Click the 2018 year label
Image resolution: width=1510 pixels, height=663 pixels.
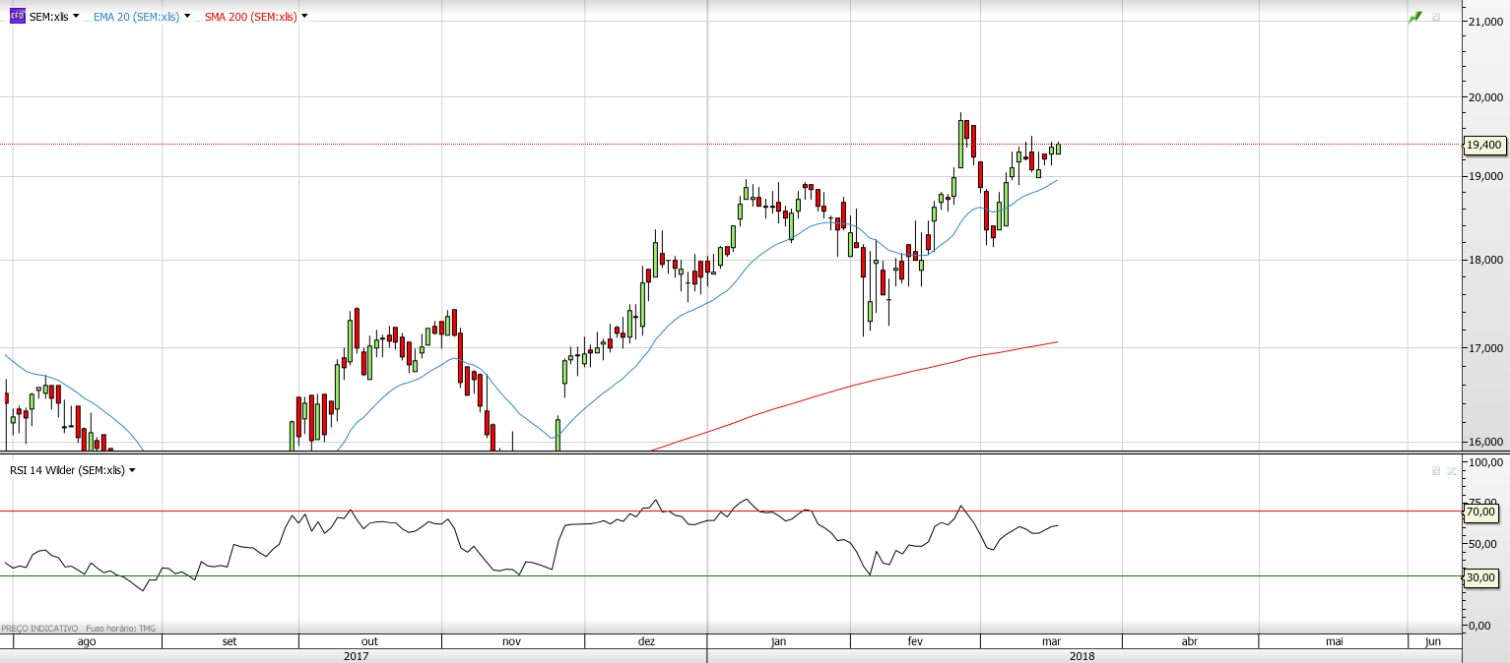coord(1082,656)
